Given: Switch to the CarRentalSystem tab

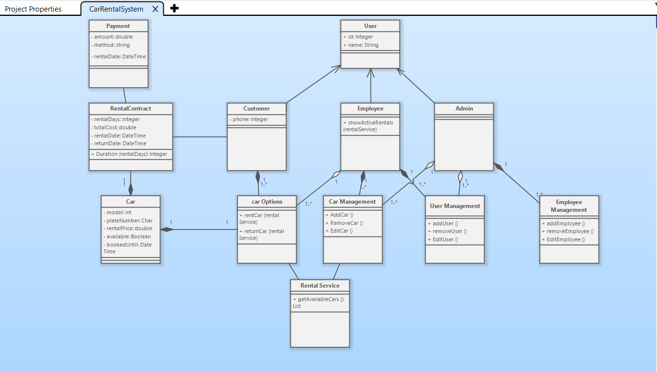Looking at the screenshot, I should 116,9.
